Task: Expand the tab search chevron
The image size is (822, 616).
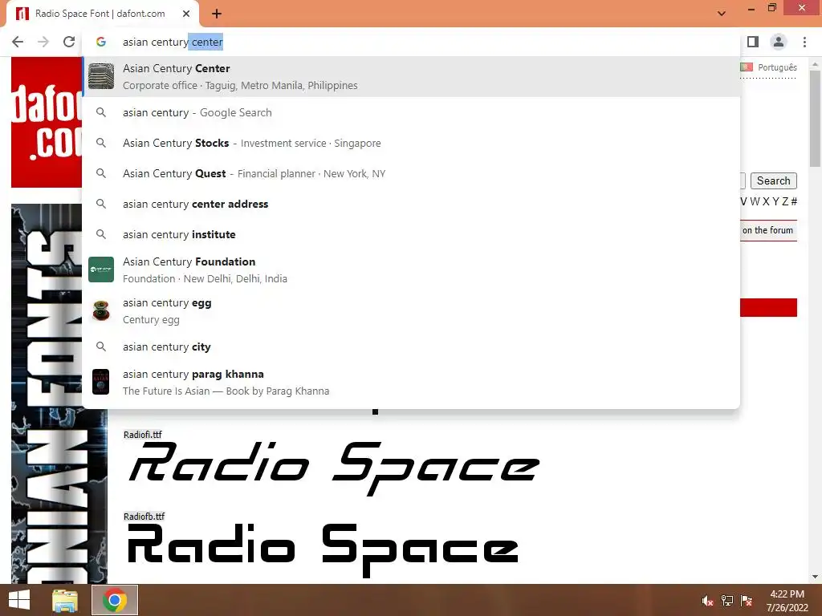Action: (x=722, y=14)
